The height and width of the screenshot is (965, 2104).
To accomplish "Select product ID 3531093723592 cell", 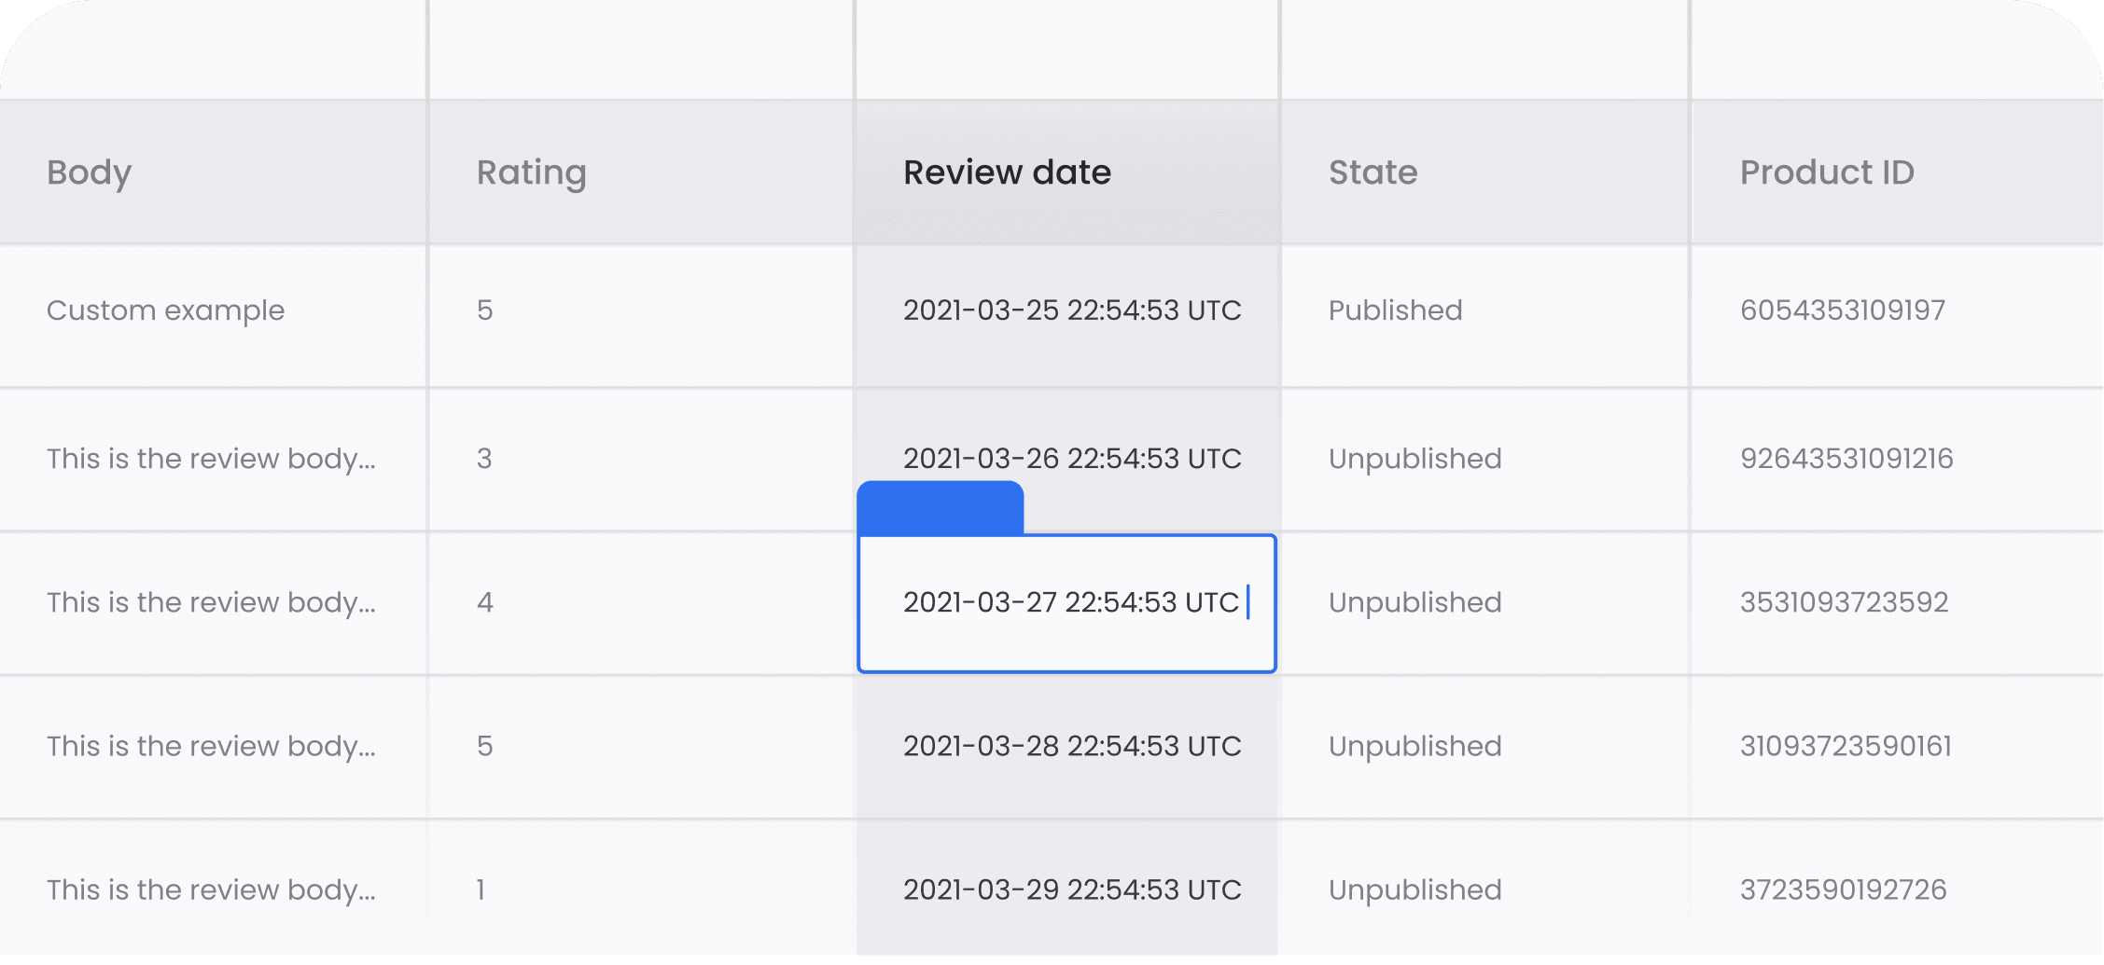I will pyautogui.click(x=1898, y=604).
